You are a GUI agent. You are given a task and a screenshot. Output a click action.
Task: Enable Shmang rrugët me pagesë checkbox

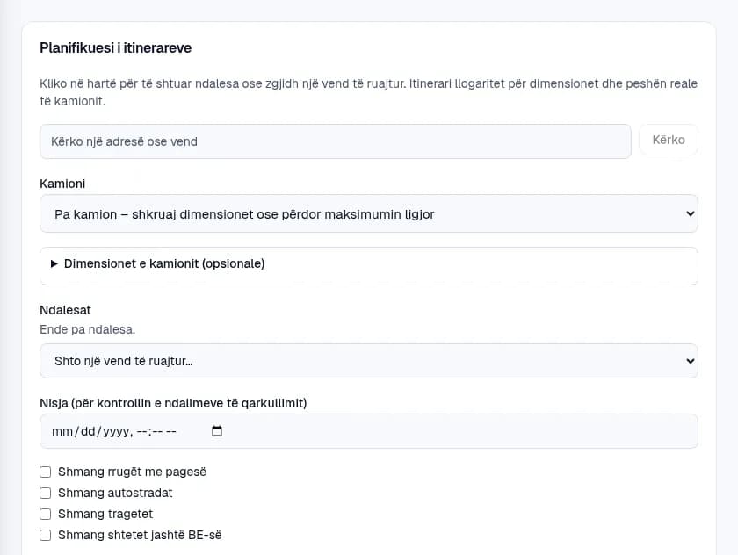tap(45, 472)
